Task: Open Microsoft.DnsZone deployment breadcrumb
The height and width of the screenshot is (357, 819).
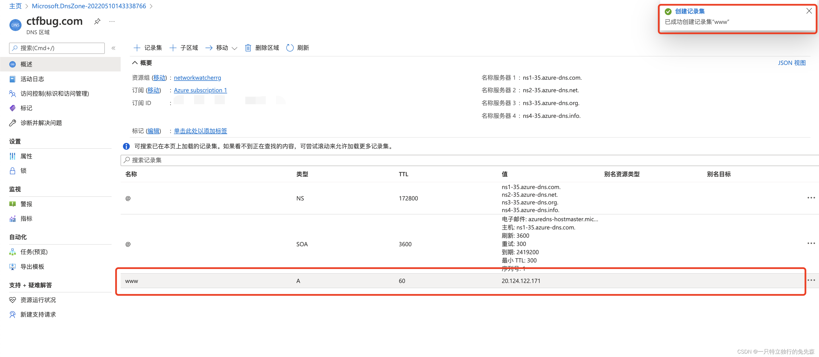Action: pos(89,6)
